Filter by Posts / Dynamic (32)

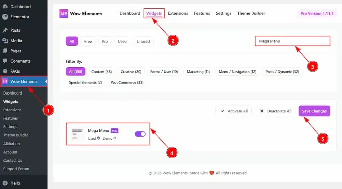coord(282,72)
